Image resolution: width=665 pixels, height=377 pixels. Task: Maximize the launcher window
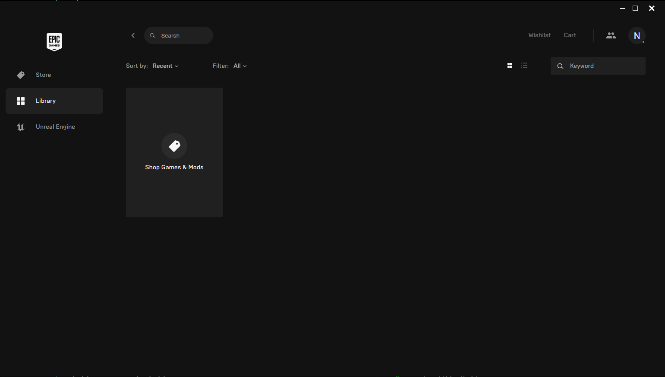tap(635, 8)
